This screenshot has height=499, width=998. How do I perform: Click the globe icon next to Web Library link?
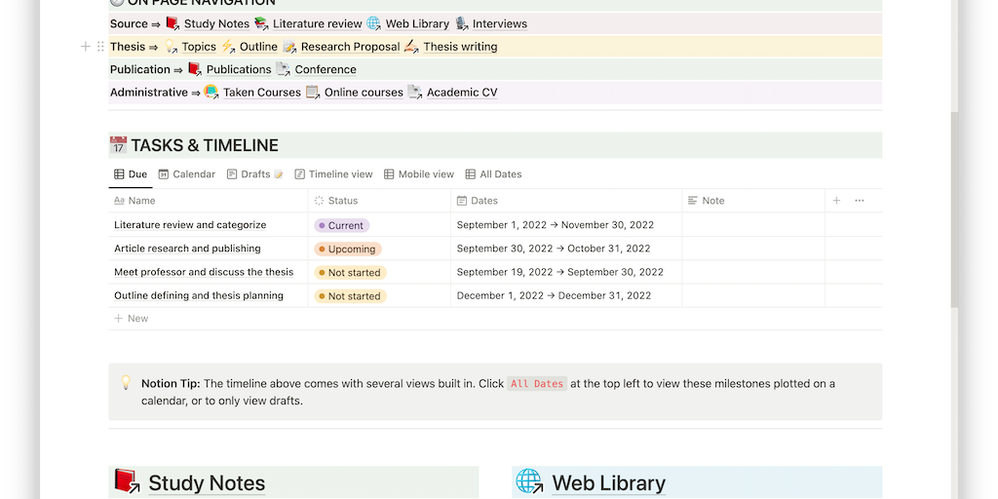(x=373, y=23)
